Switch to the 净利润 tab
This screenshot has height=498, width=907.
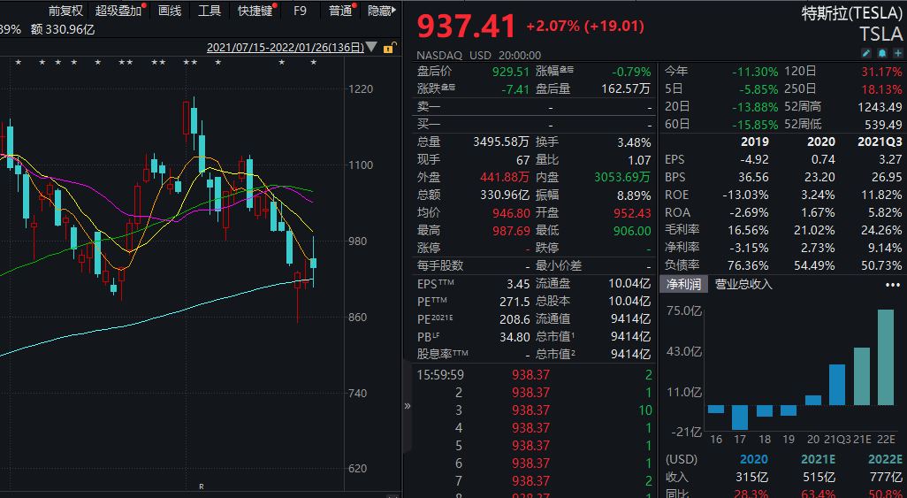[x=683, y=285]
